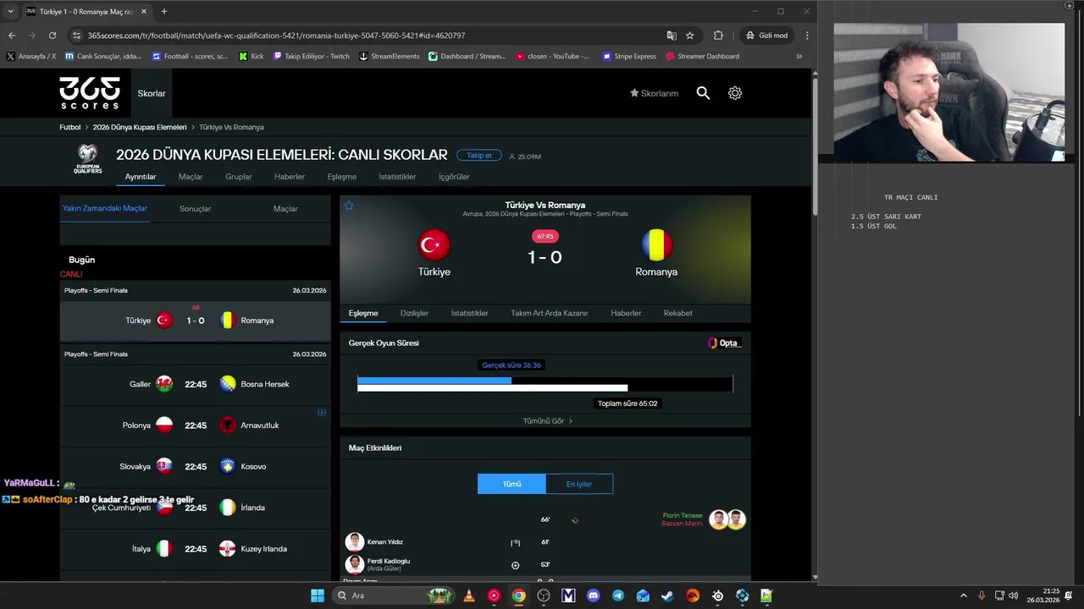
Task: Open the İçgörüler tab
Action: [x=454, y=177]
